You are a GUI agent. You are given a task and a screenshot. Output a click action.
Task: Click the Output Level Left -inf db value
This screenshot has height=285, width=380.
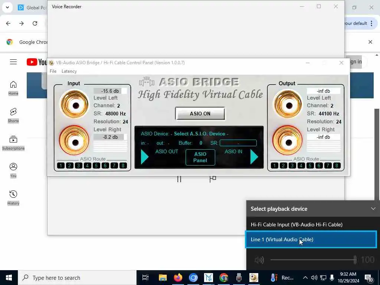[324, 91]
